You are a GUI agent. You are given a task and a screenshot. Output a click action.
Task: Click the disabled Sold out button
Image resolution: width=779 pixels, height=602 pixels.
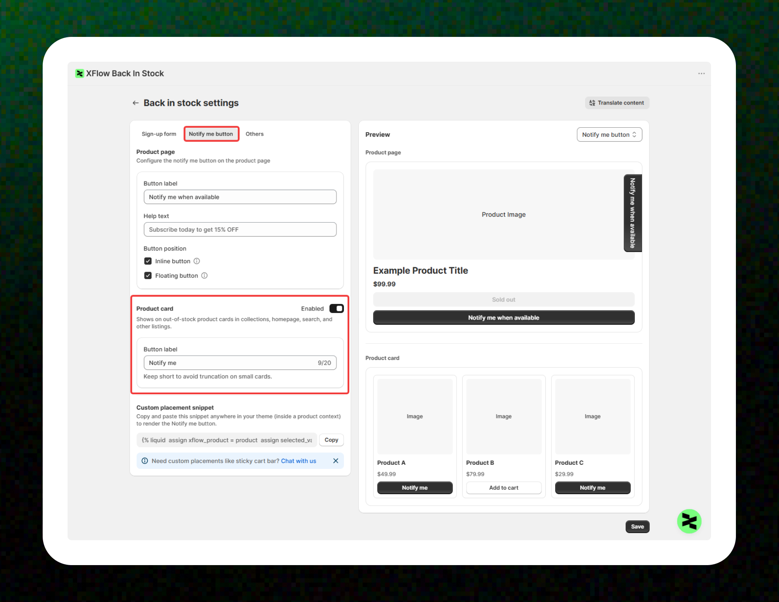(x=503, y=299)
